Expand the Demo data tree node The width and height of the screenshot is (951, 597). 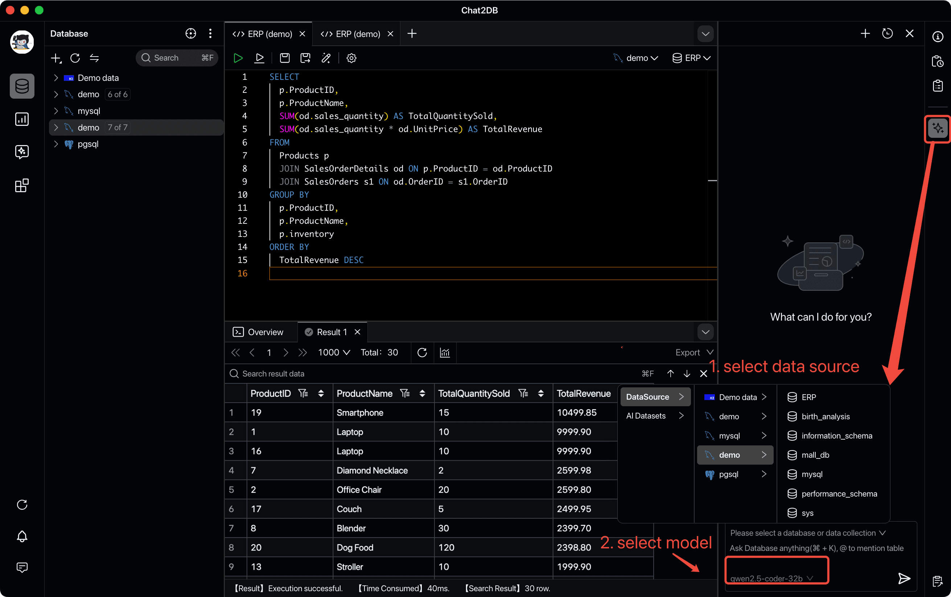click(56, 78)
